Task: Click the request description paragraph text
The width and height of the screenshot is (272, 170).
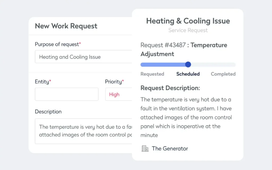Action: click(x=186, y=117)
